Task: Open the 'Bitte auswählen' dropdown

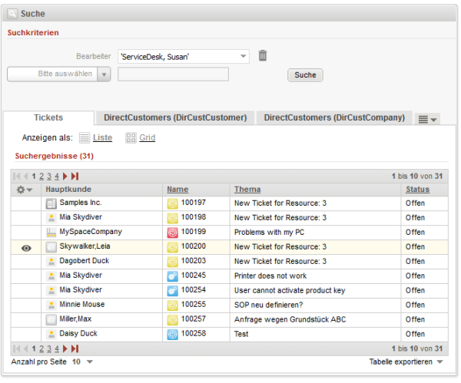Action: coord(104,74)
